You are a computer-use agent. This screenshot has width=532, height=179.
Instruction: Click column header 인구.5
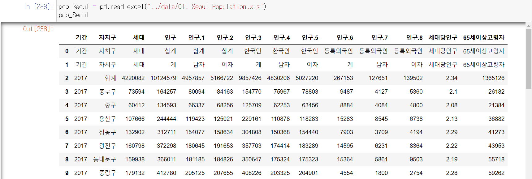pyautogui.click(x=310, y=37)
